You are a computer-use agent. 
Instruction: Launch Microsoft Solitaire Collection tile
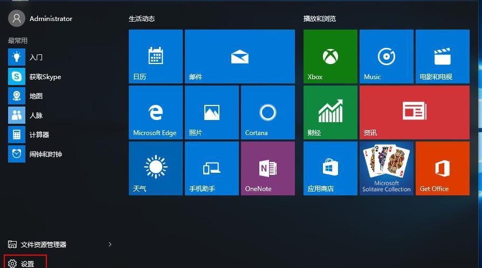pos(387,168)
